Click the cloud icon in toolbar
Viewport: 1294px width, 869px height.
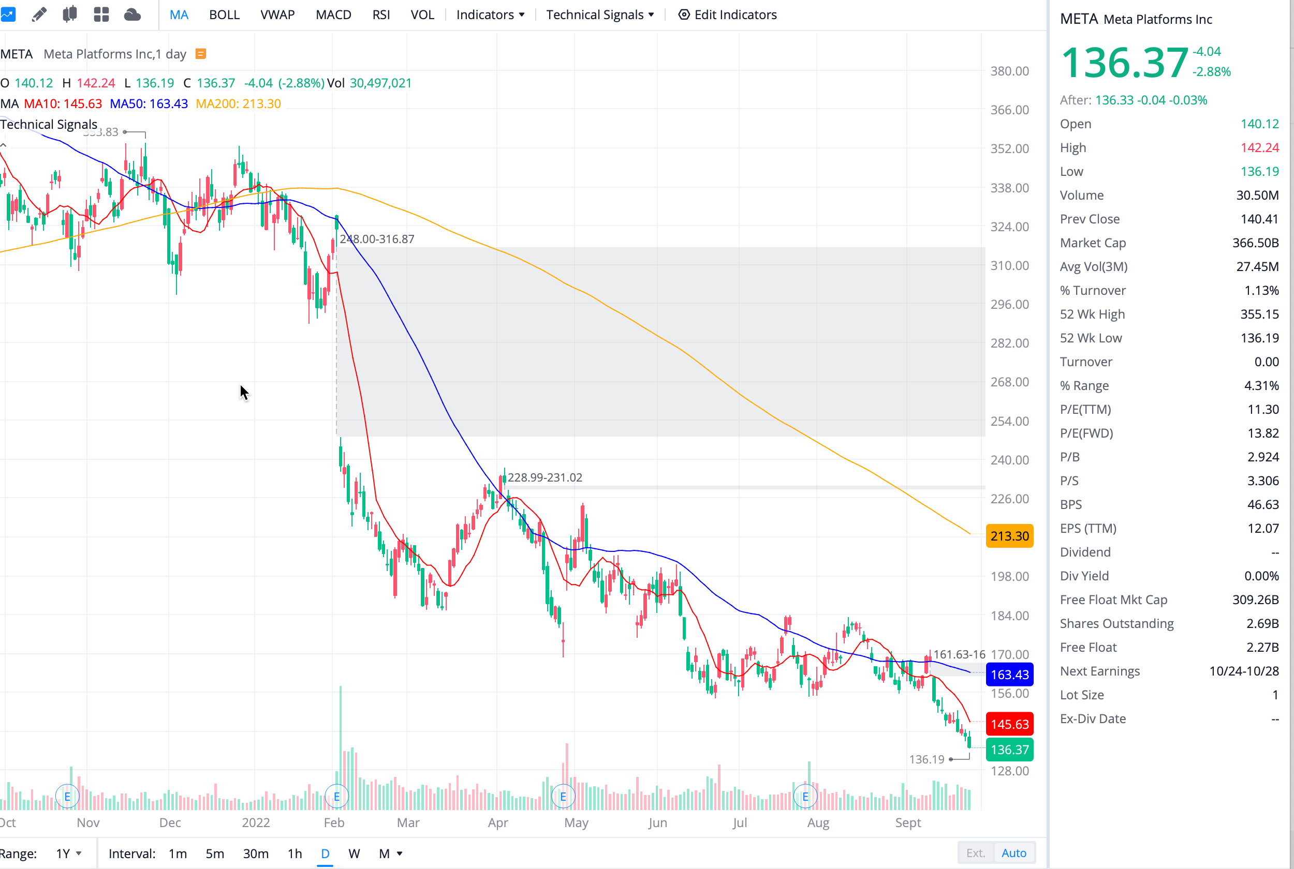click(132, 14)
